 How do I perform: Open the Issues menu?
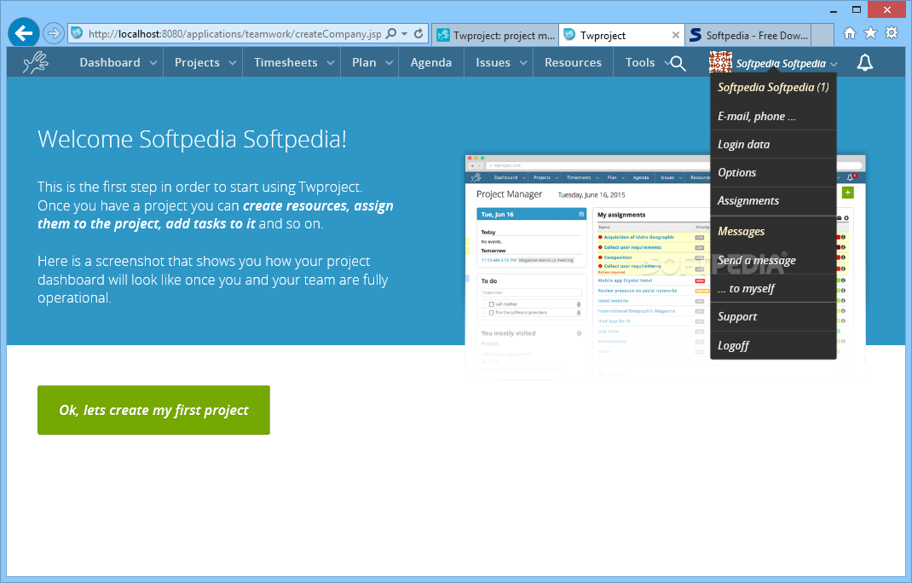(494, 62)
